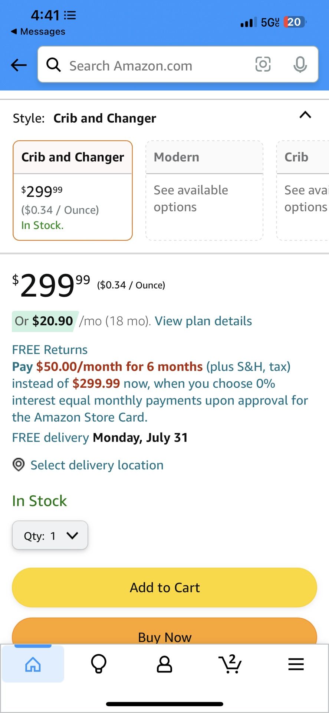This screenshot has width=329, height=713.
Task: Select the Crib and Changer style option
Action: click(x=73, y=190)
